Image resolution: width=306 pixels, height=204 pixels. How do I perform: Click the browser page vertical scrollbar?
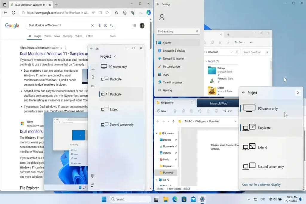click(x=151, y=35)
